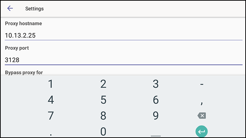The image size is (246, 138).
Task: Tap the number 7 key
Action: point(51,116)
